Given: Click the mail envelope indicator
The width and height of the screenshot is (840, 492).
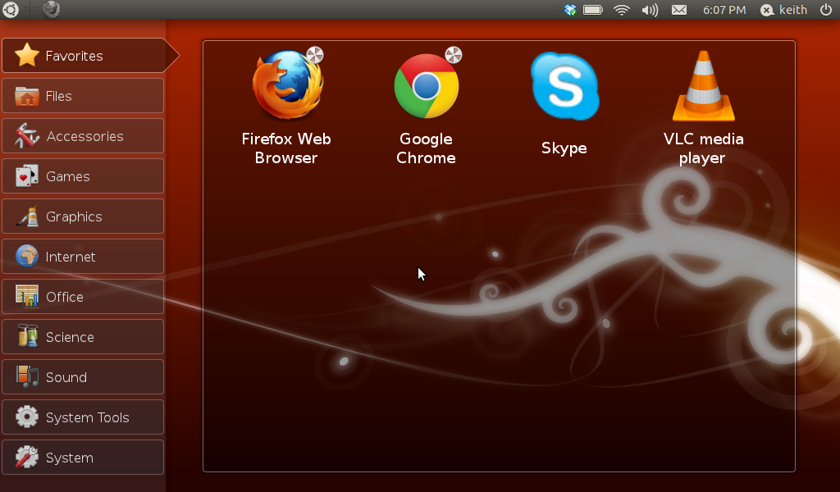Looking at the screenshot, I should point(678,10).
